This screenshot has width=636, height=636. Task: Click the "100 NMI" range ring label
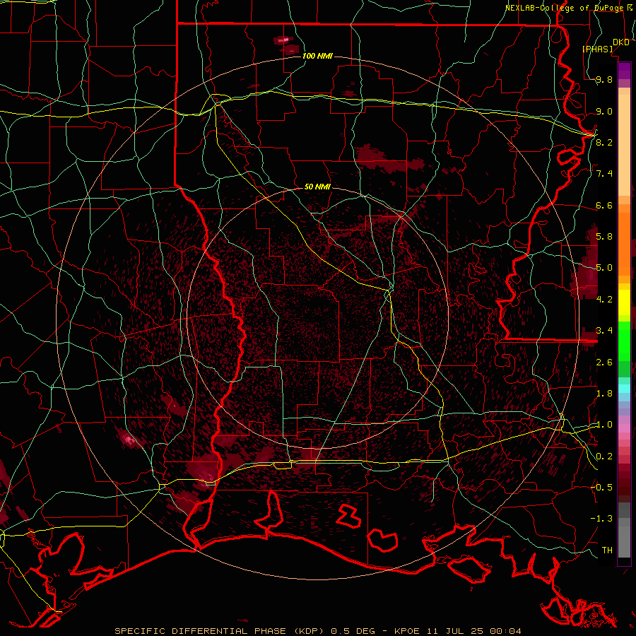pos(317,56)
